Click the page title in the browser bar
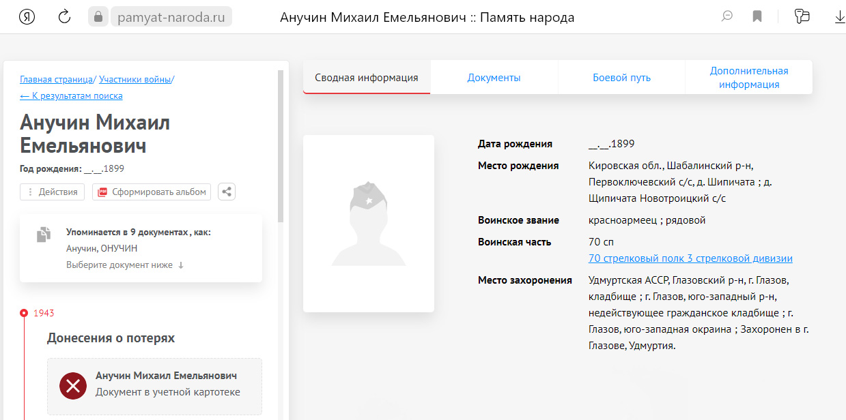 (x=427, y=17)
